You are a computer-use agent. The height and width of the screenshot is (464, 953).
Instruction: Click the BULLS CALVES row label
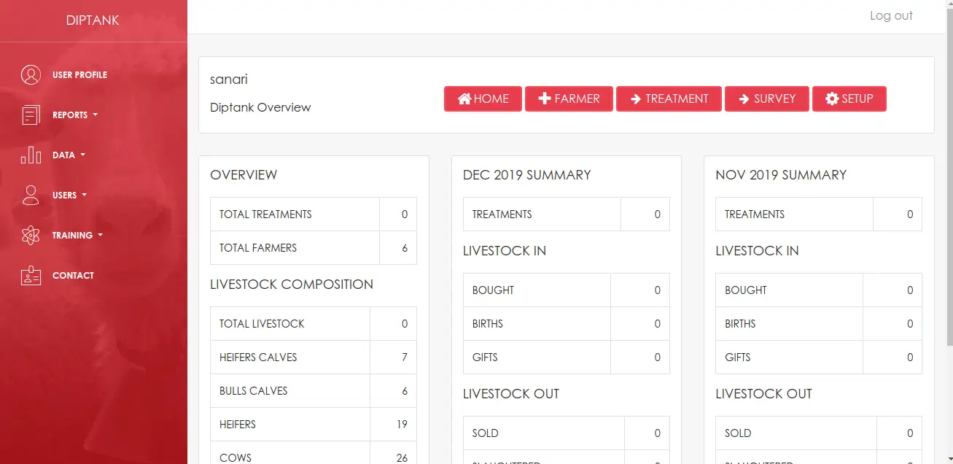click(x=254, y=391)
